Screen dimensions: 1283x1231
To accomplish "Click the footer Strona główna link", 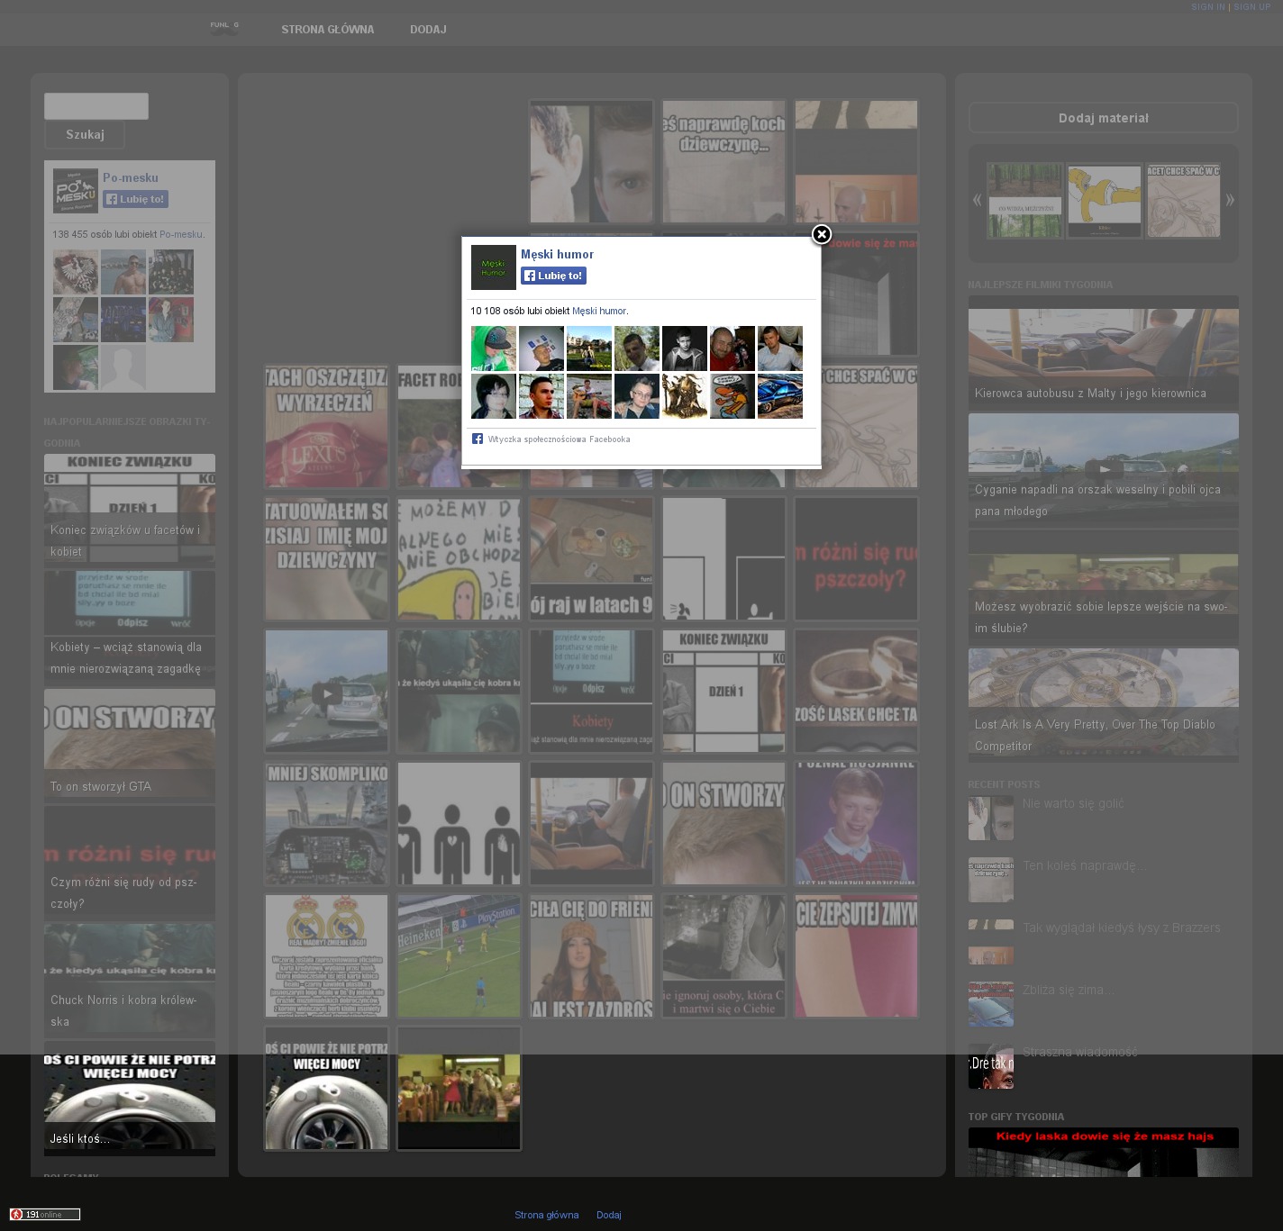I will [x=546, y=1215].
